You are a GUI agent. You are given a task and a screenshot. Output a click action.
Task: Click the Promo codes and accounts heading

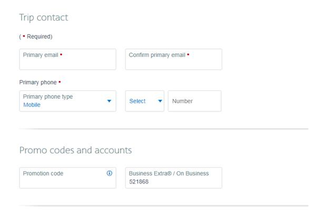[x=75, y=150]
